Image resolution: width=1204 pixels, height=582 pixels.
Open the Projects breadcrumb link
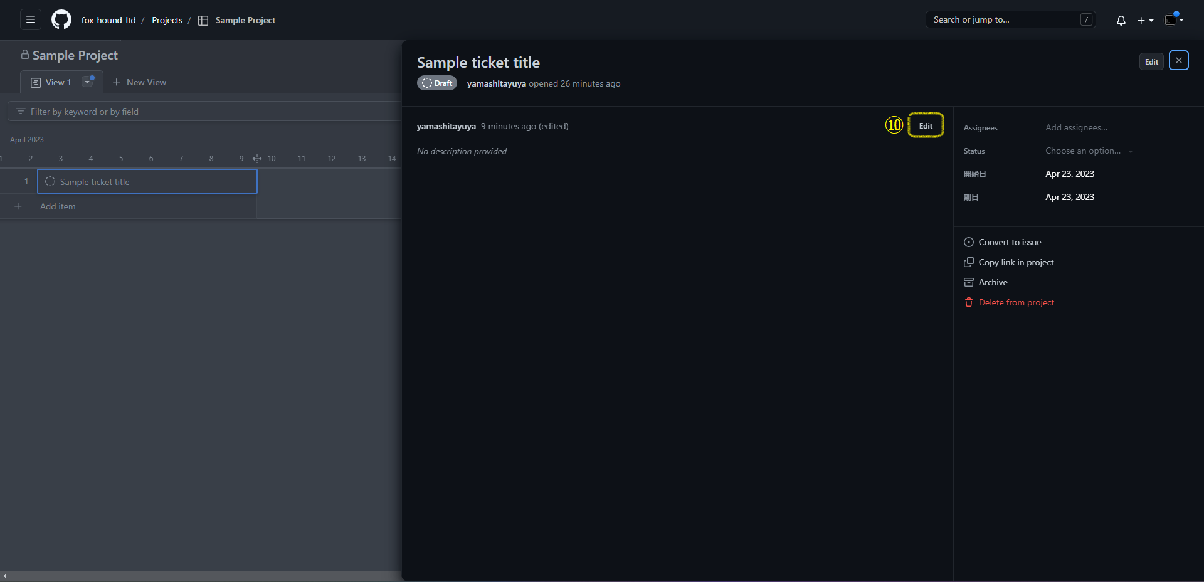click(167, 20)
